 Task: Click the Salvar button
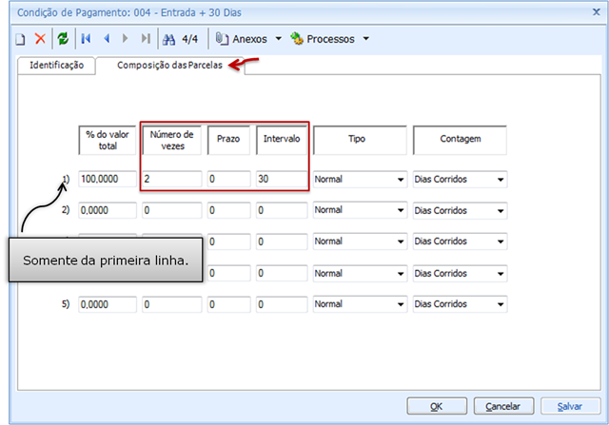coord(570,406)
